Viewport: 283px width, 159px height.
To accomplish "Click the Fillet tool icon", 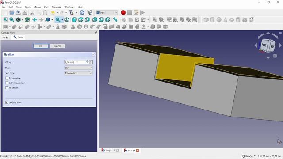I will [92, 27].
